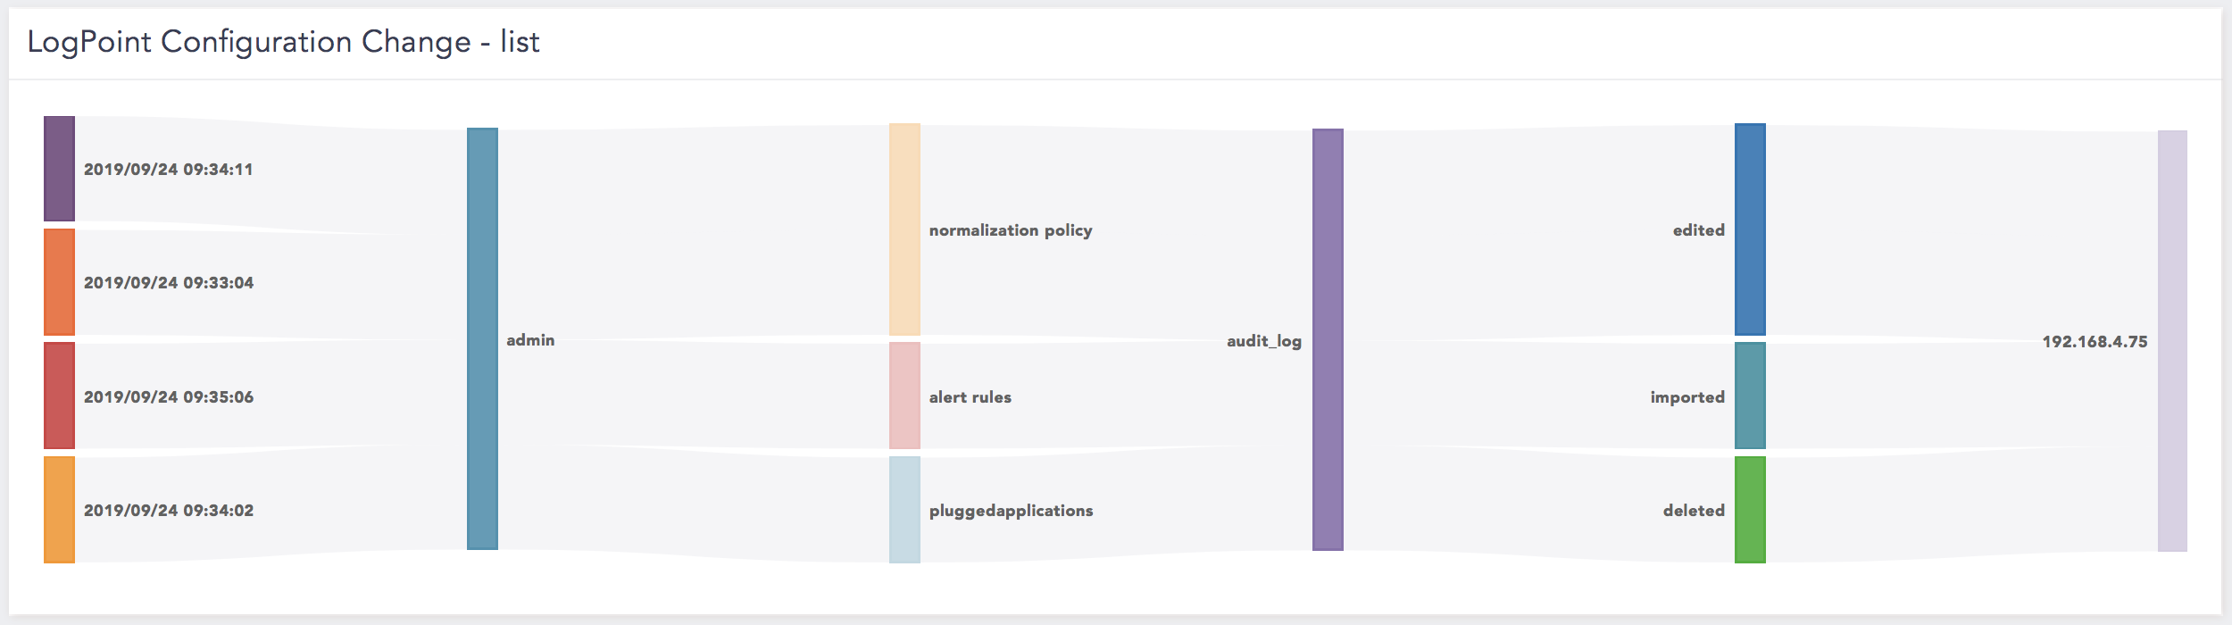The image size is (2232, 625).
Task: Select the green deleted node bar
Action: click(1750, 510)
